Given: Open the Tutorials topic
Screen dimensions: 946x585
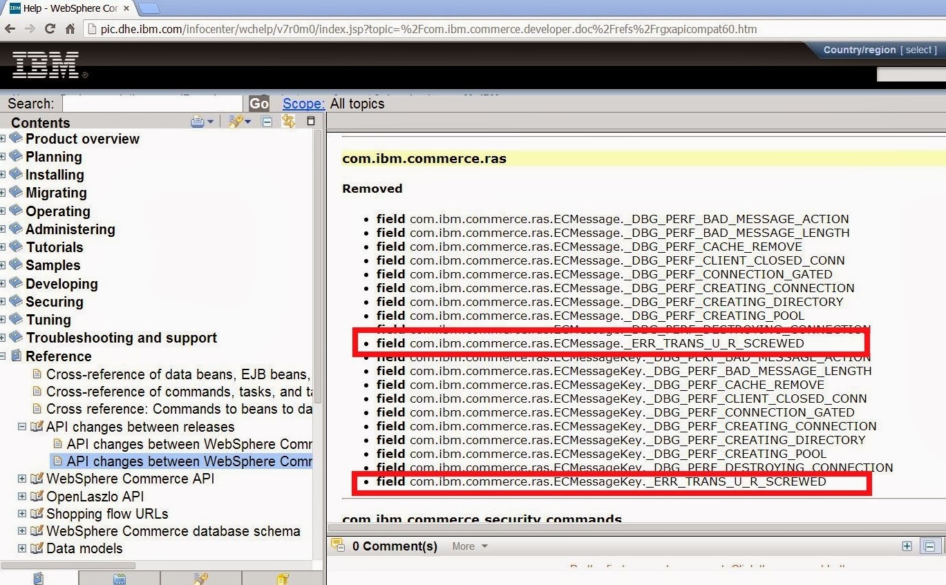Looking at the screenshot, I should click(x=55, y=247).
